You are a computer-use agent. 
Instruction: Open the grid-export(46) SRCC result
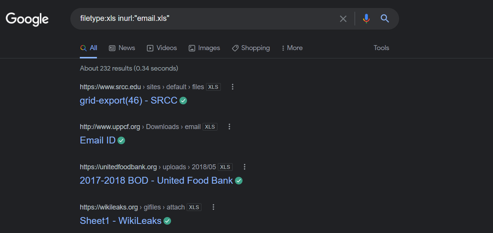[128, 100]
